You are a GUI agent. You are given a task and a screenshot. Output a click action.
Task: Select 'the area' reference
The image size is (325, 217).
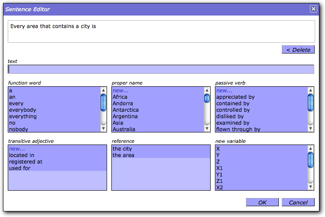tap(123, 155)
